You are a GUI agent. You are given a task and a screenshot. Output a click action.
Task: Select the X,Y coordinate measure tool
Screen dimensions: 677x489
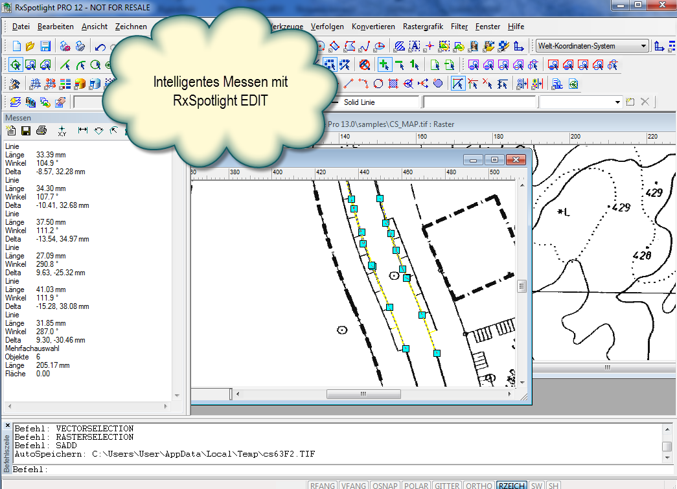coord(62,131)
